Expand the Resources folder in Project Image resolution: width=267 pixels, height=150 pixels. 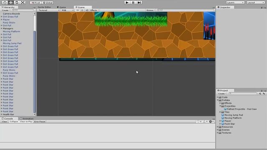click(x=217, y=127)
